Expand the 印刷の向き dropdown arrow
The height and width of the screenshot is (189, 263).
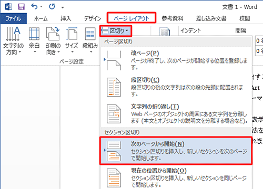pos(58,52)
